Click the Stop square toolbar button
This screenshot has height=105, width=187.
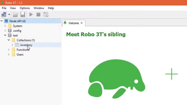(x=38, y=15)
